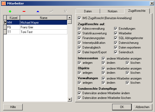Screen dimensions: 155x112
Task: Toggle Interessenten anderer Mitarbeiter anzeigen
Action: [x=103, y=58]
